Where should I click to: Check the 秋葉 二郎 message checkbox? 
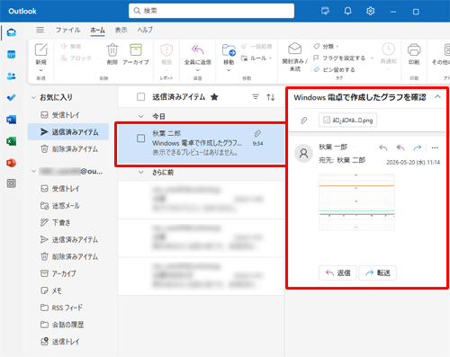click(140, 138)
